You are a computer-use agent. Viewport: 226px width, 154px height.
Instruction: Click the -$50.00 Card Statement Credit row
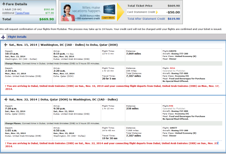[154, 12]
